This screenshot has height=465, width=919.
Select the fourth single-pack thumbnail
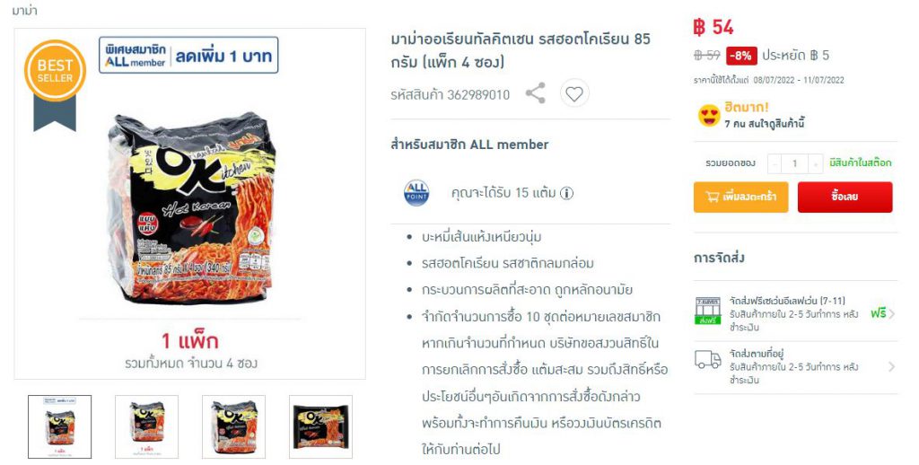(320, 427)
